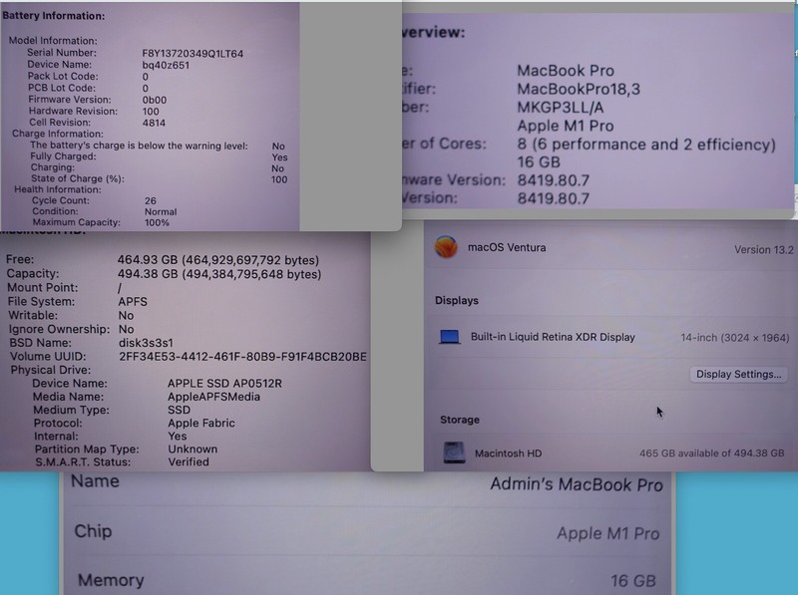Click the Medium Type value SSD

click(x=180, y=410)
